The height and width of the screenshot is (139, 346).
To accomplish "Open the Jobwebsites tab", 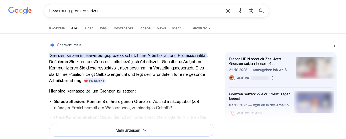I will 123,28.
